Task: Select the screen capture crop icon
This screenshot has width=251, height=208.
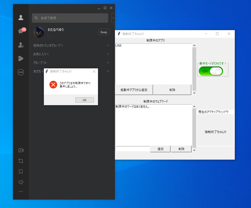Action: pos(21,161)
